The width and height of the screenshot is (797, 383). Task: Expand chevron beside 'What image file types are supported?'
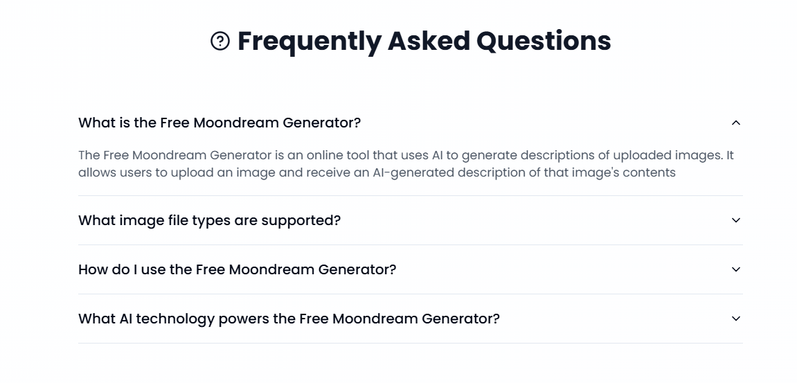(735, 220)
